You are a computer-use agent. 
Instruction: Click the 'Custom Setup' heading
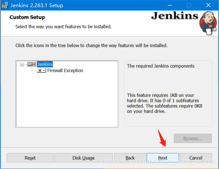tap(27, 17)
